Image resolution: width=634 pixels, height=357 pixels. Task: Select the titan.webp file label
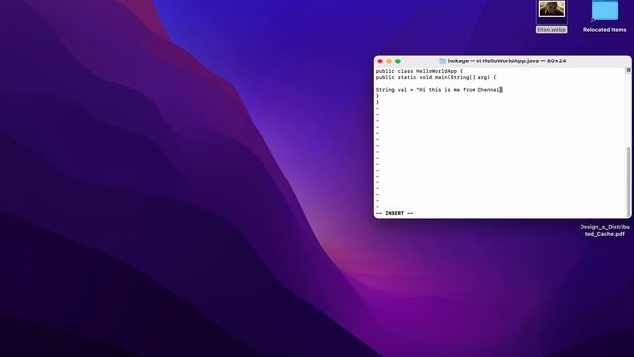[552, 30]
